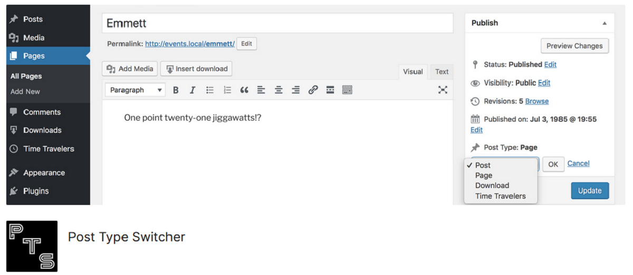Open Comments in the sidebar menu
Image resolution: width=633 pixels, height=275 pixels.
click(42, 112)
